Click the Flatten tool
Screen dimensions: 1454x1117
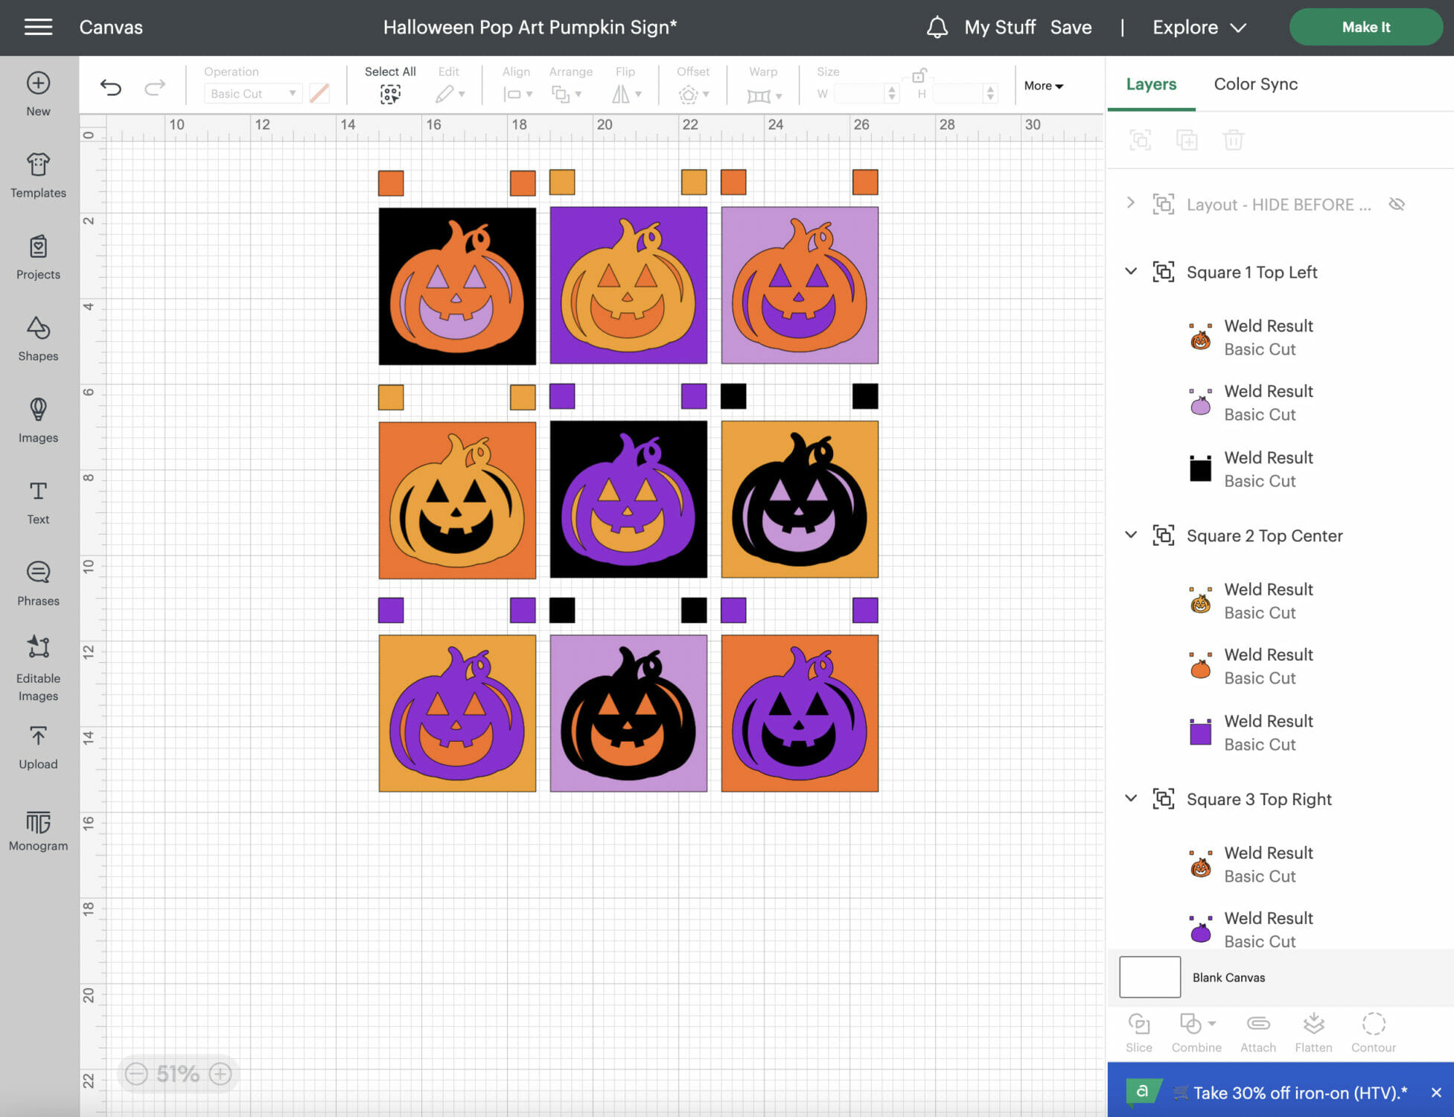(1313, 1032)
